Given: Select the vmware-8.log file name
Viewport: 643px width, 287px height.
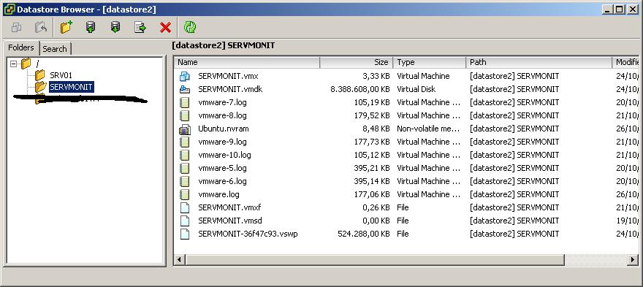Looking at the screenshot, I should point(222,115).
